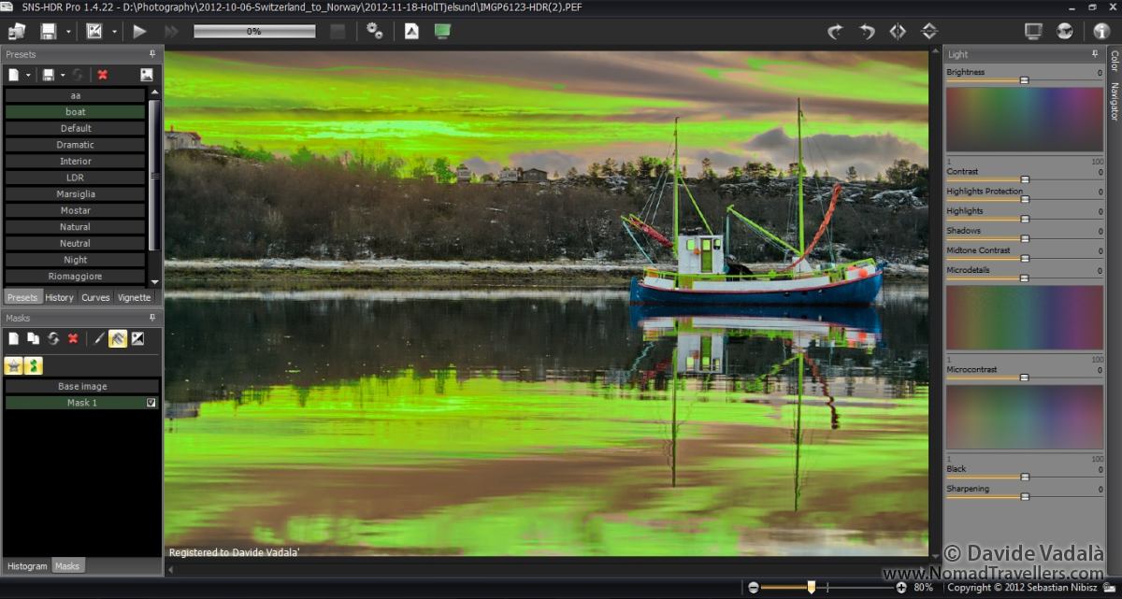Toggle the yellow star mask button
The width and height of the screenshot is (1122, 599).
(13, 365)
